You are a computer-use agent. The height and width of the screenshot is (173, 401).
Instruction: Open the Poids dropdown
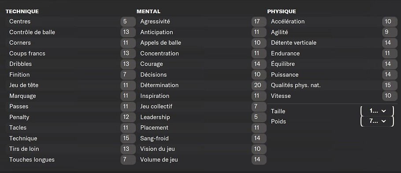377,122
